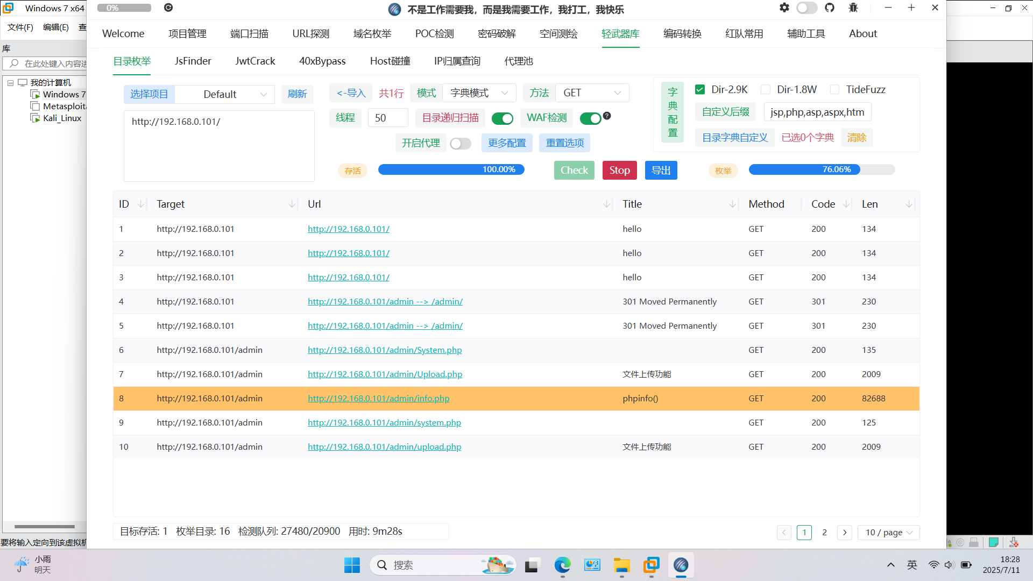Click the 76.06% enumeration progress bar
Viewport: 1033px width, 581px height.
822,169
